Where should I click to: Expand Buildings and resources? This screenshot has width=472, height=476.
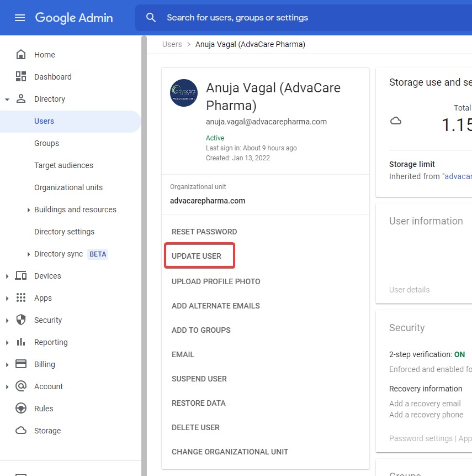point(28,210)
